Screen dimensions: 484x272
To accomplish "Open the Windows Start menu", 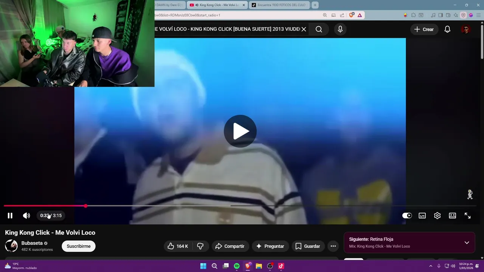I will pyautogui.click(x=203, y=266).
